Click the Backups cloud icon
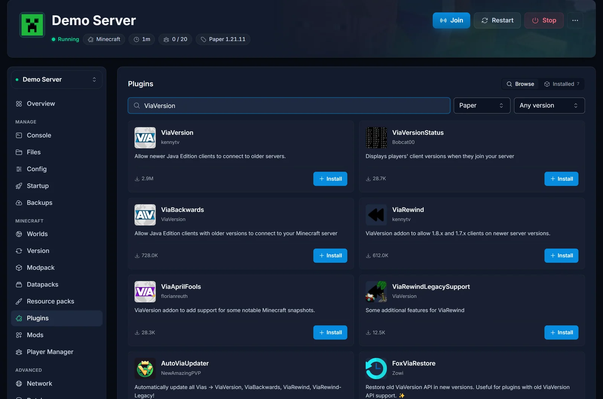The height and width of the screenshot is (399, 603). pos(19,203)
